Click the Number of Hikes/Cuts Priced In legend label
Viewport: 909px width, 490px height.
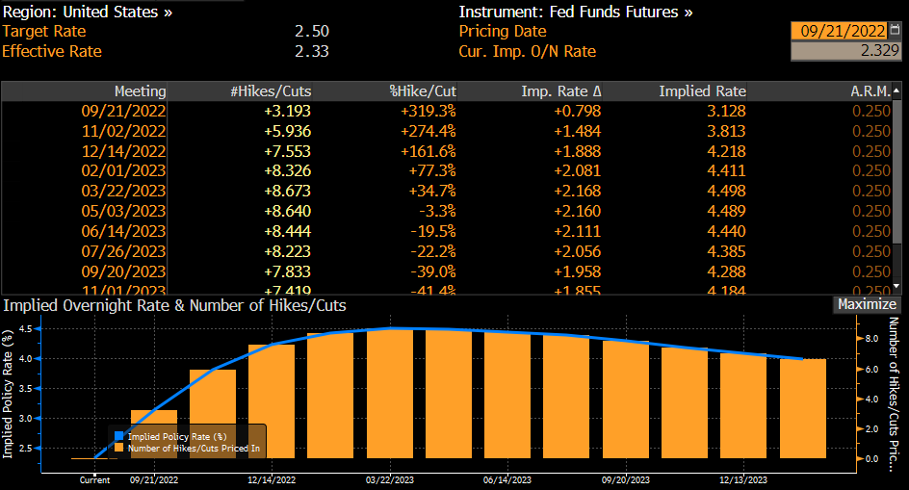pos(194,449)
